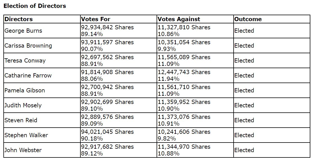
Task: Click the Votes For column header
Action: [96, 19]
